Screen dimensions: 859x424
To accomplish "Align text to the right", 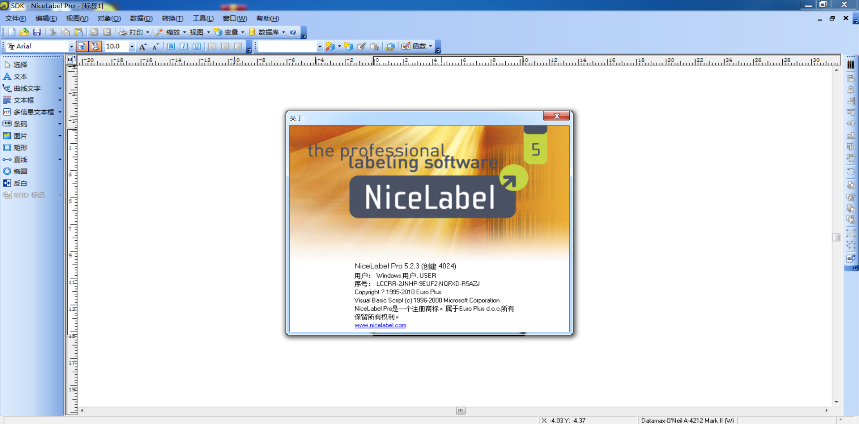I will (238, 46).
